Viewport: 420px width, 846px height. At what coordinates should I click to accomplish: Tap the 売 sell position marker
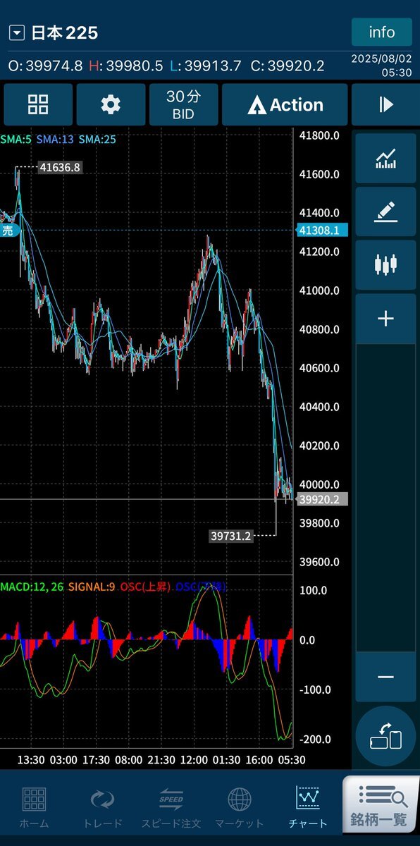tap(8, 230)
